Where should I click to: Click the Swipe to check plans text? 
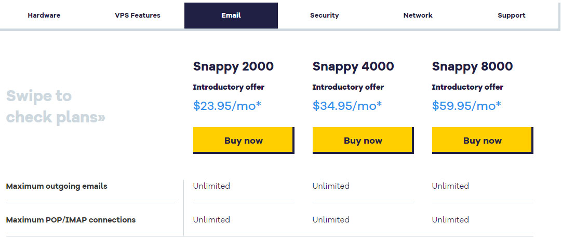click(56, 106)
